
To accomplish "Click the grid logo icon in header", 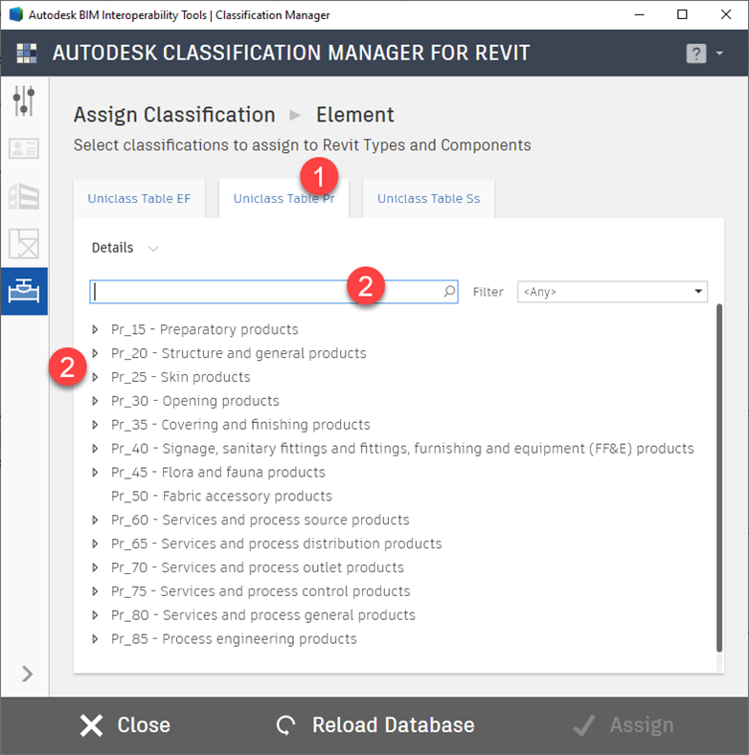I will pos(27,53).
